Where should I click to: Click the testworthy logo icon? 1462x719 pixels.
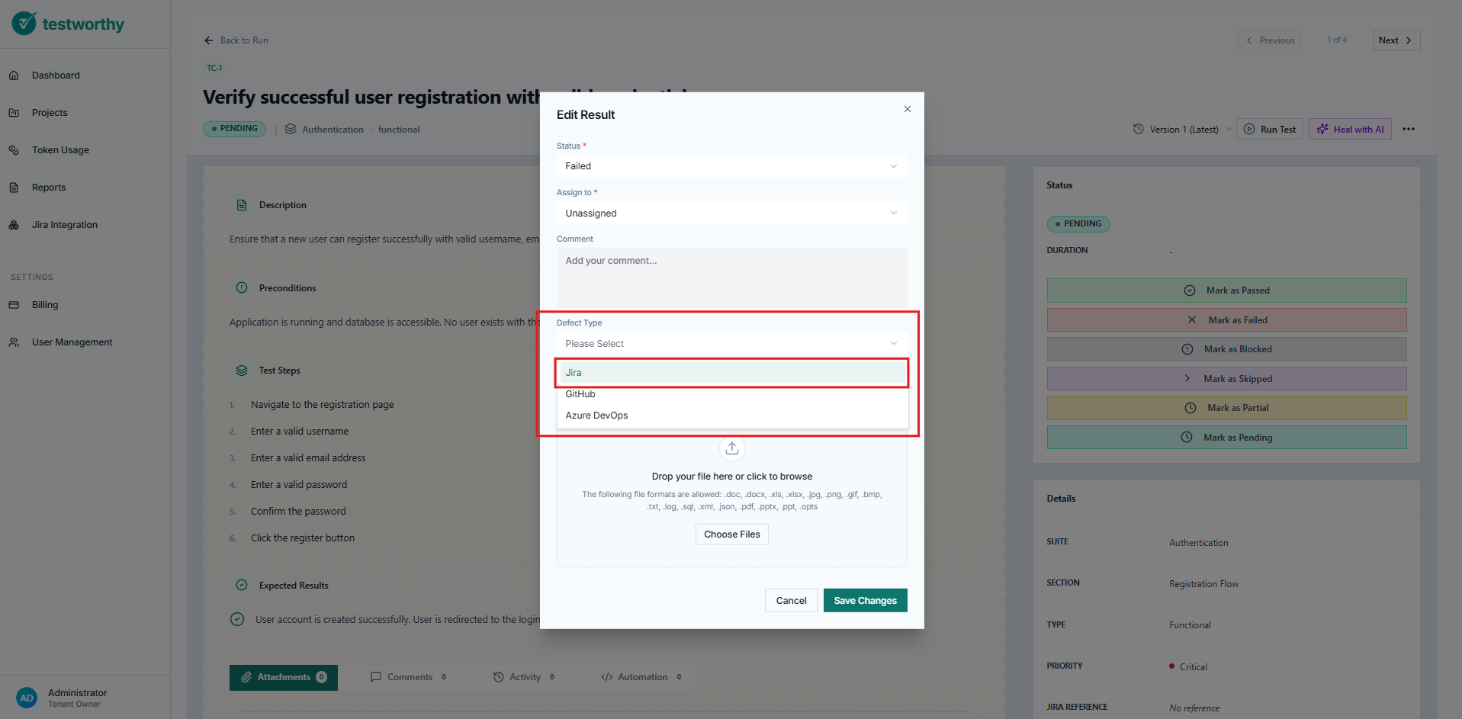(x=24, y=24)
